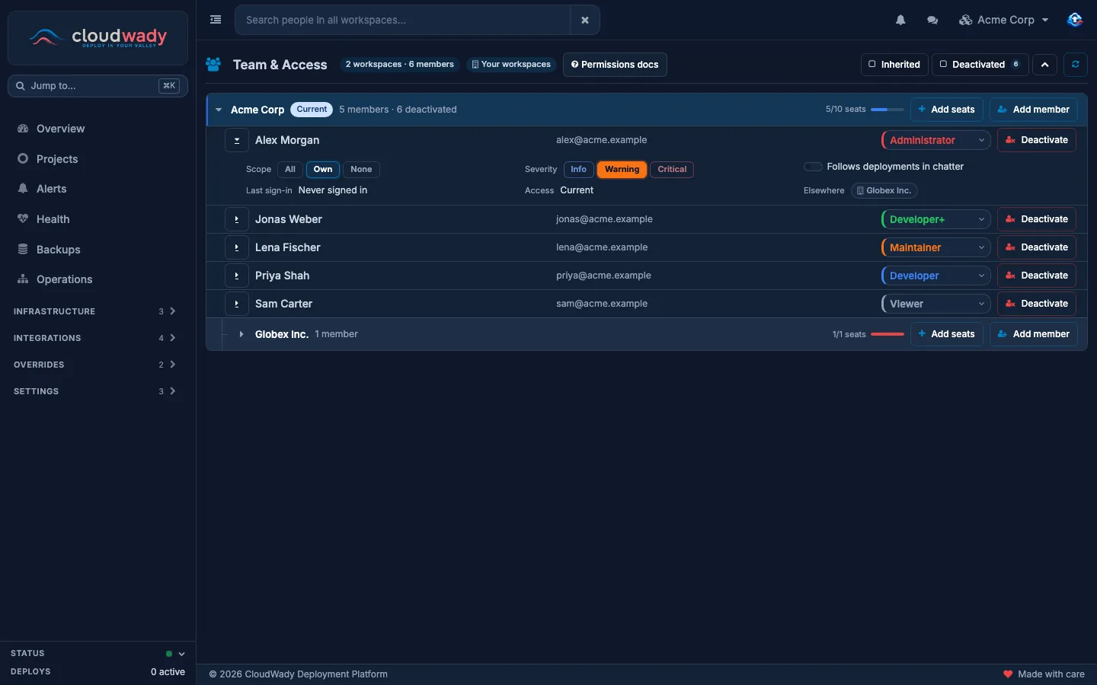Set Alex Morgan's scope to None
Image resolution: width=1097 pixels, height=685 pixels.
(x=361, y=170)
